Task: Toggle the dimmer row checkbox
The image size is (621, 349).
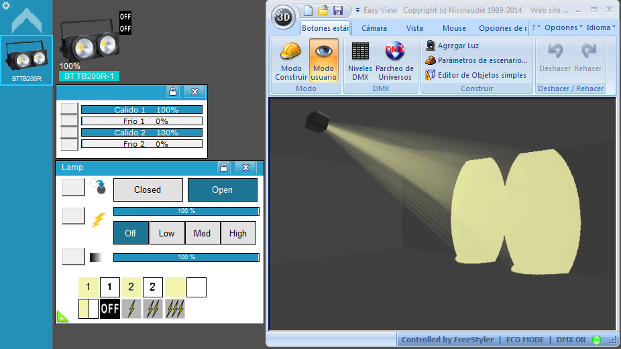Action: pyautogui.click(x=73, y=257)
